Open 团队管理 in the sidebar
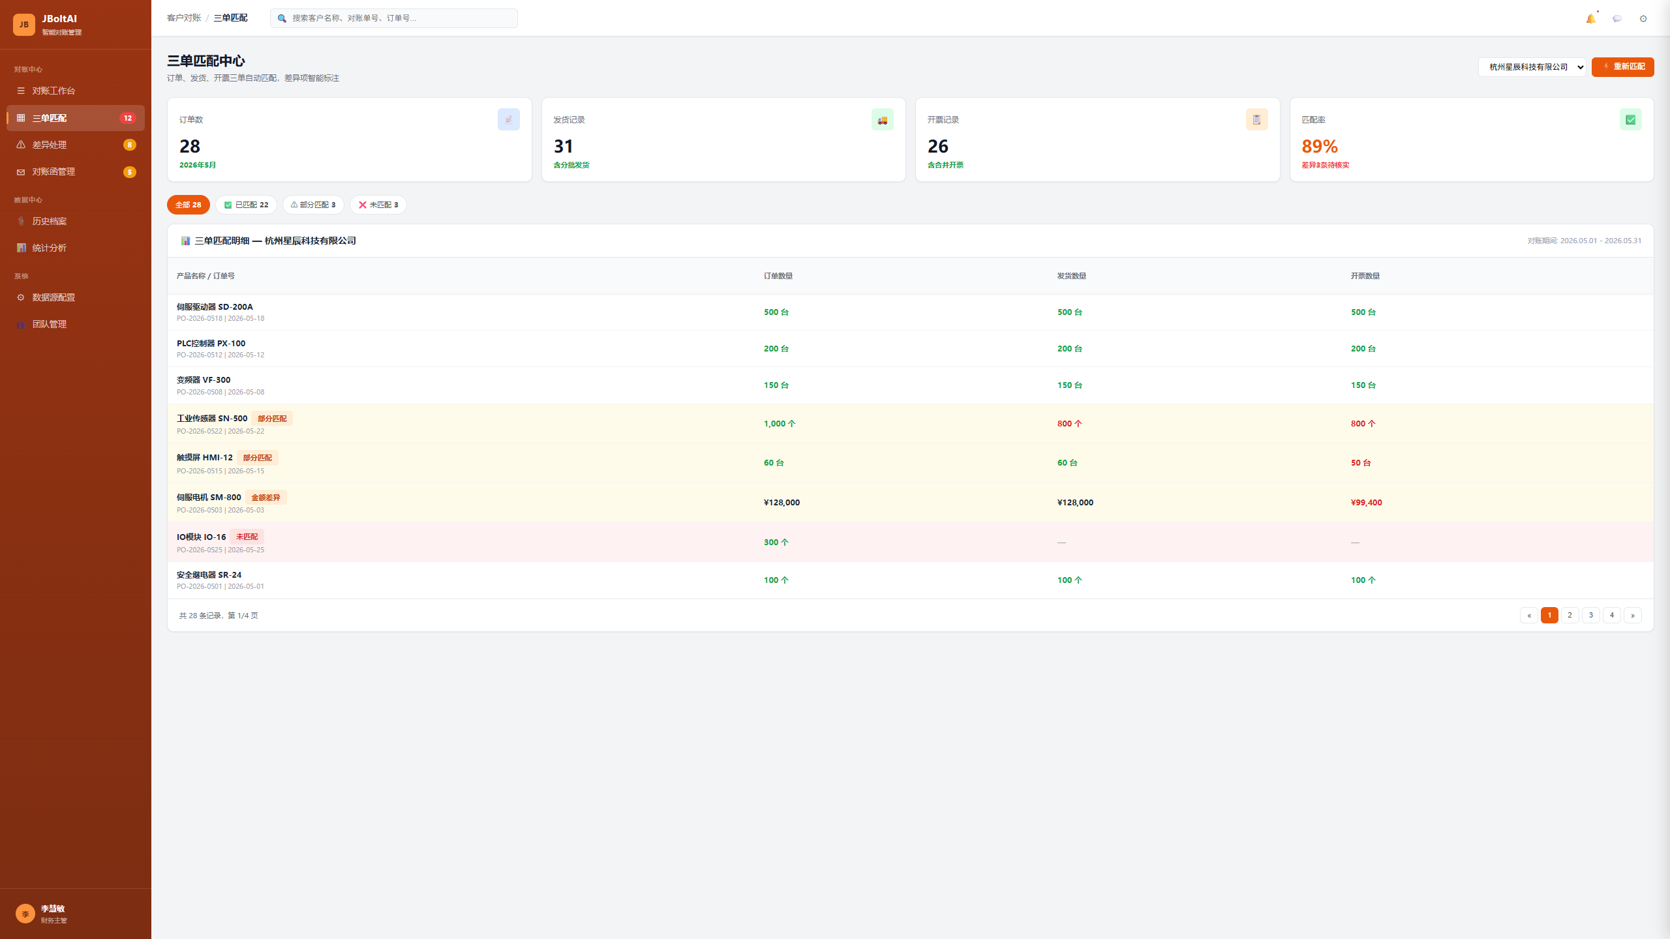The image size is (1670, 939). pos(76,324)
